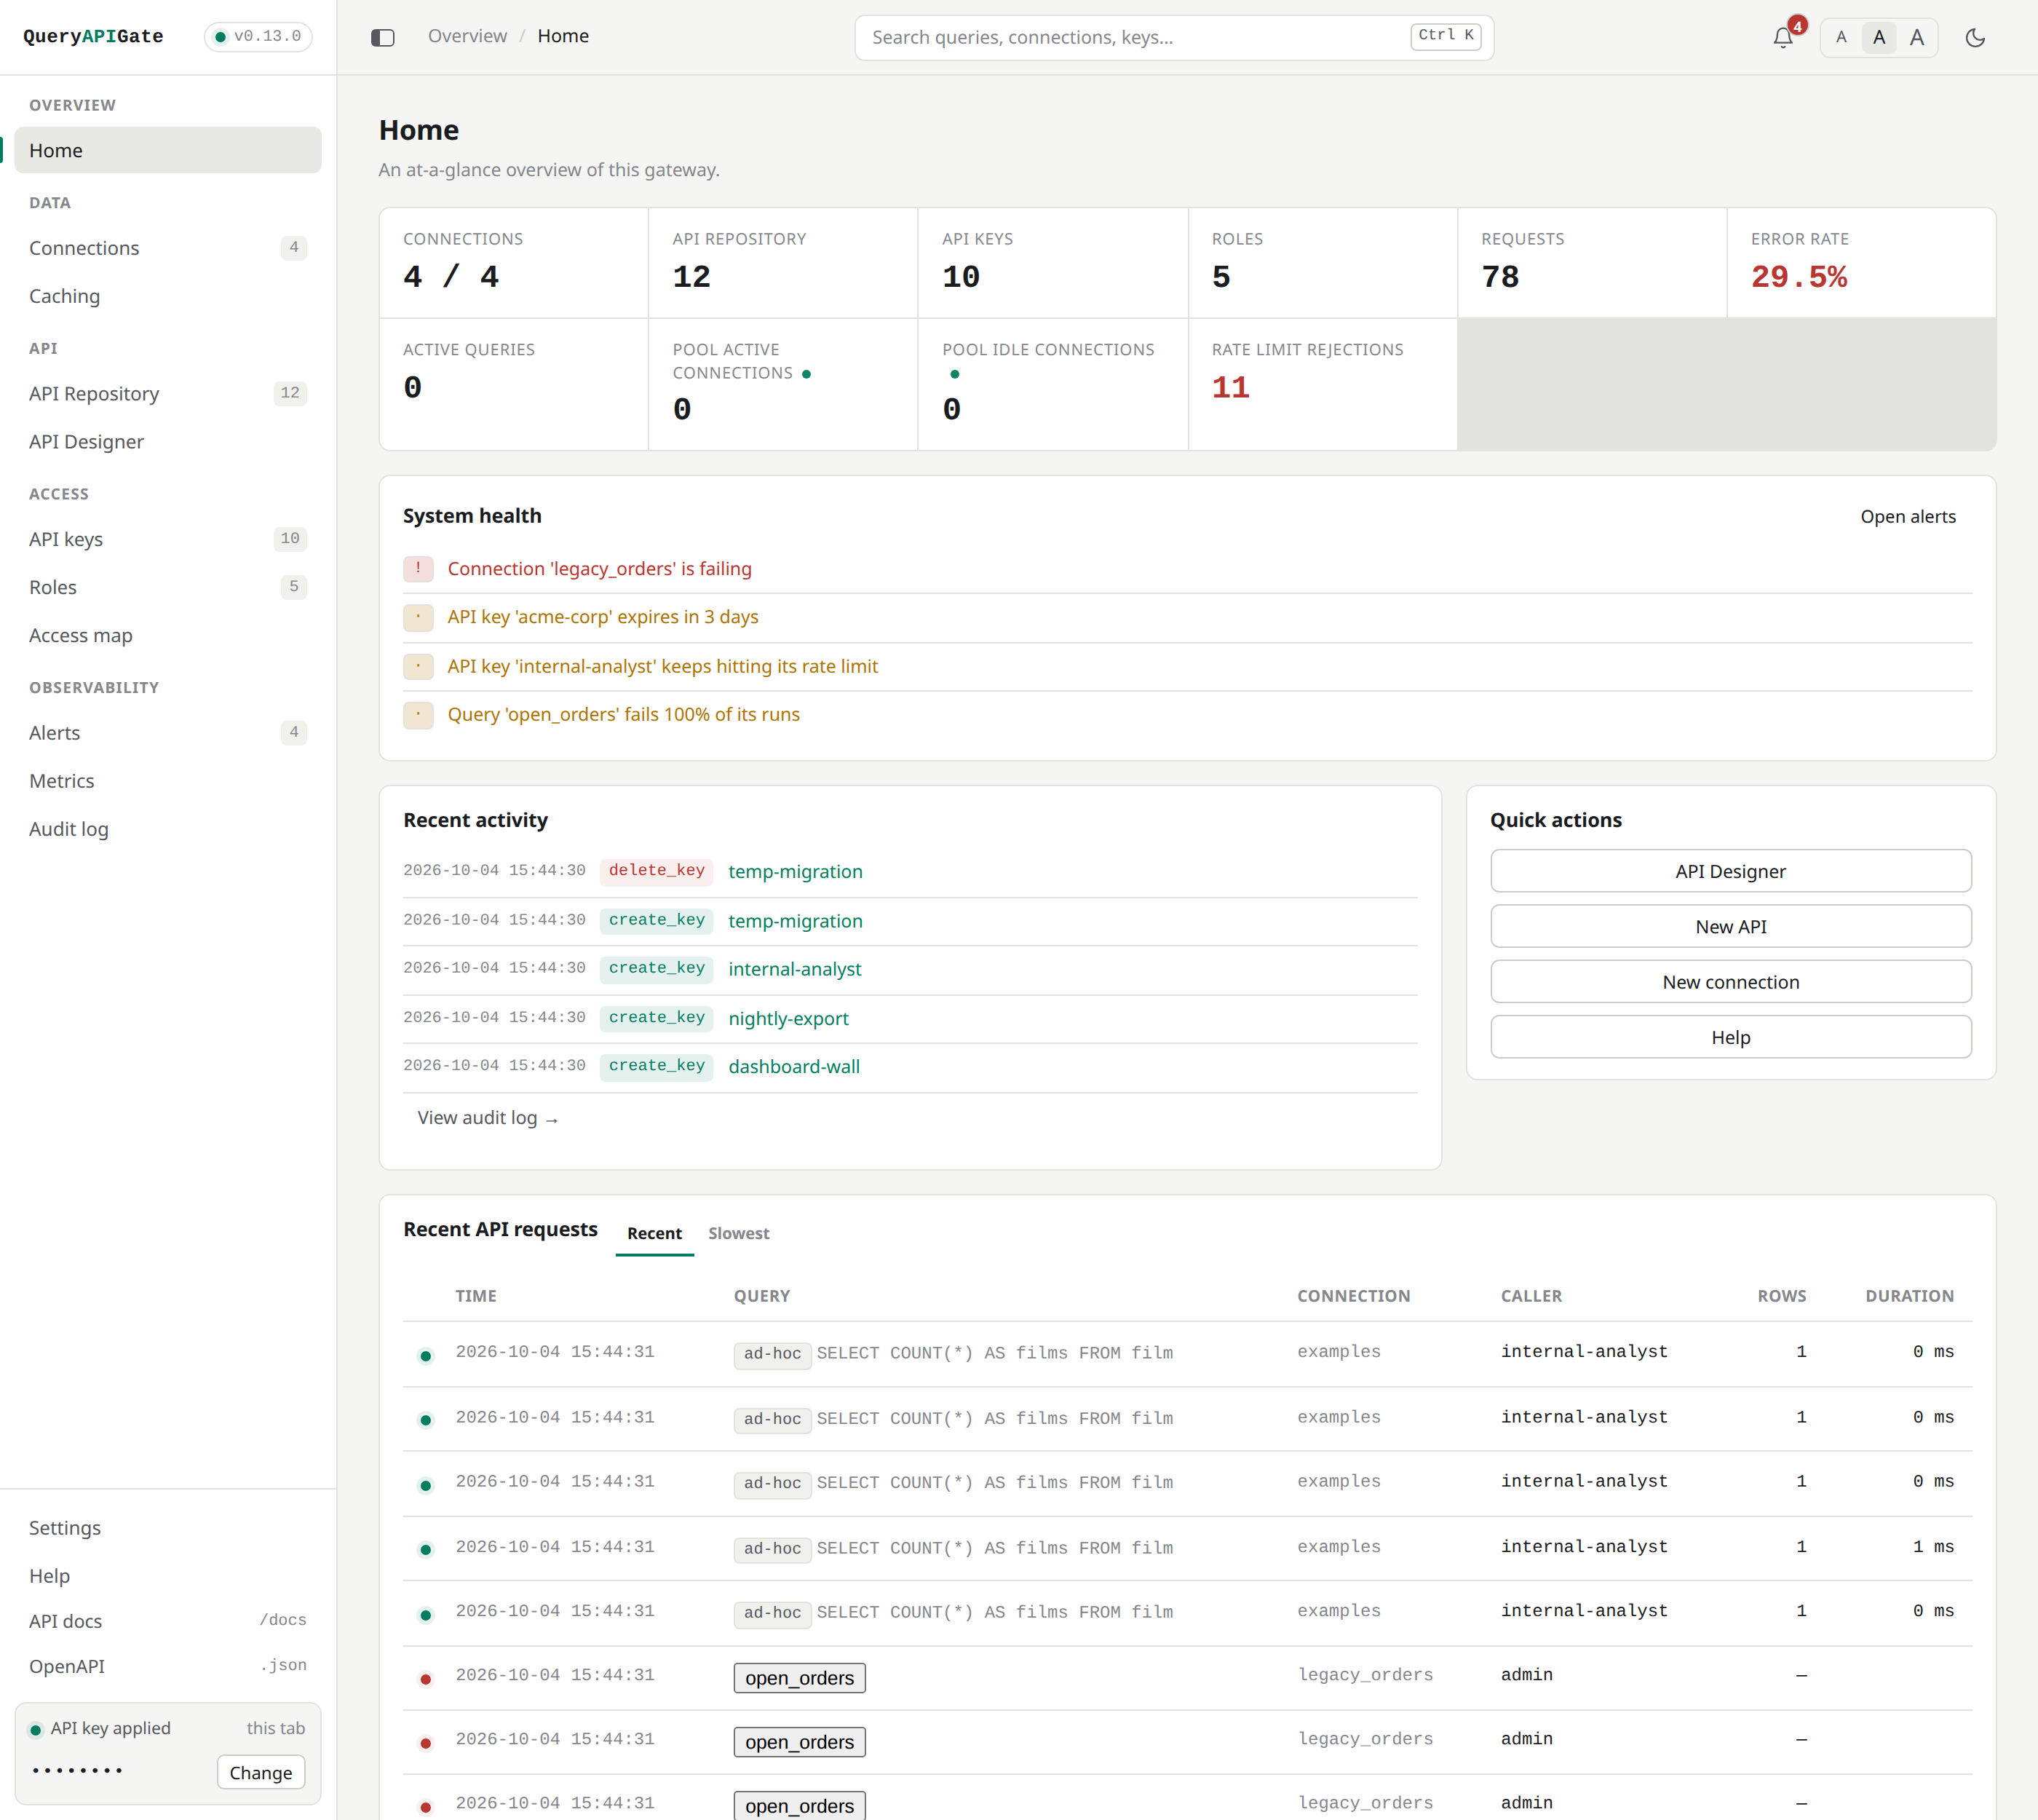Screen dimensions: 2038x1820
Task: Open the 'acme-corp' expires alert
Action: [x=603, y=617]
